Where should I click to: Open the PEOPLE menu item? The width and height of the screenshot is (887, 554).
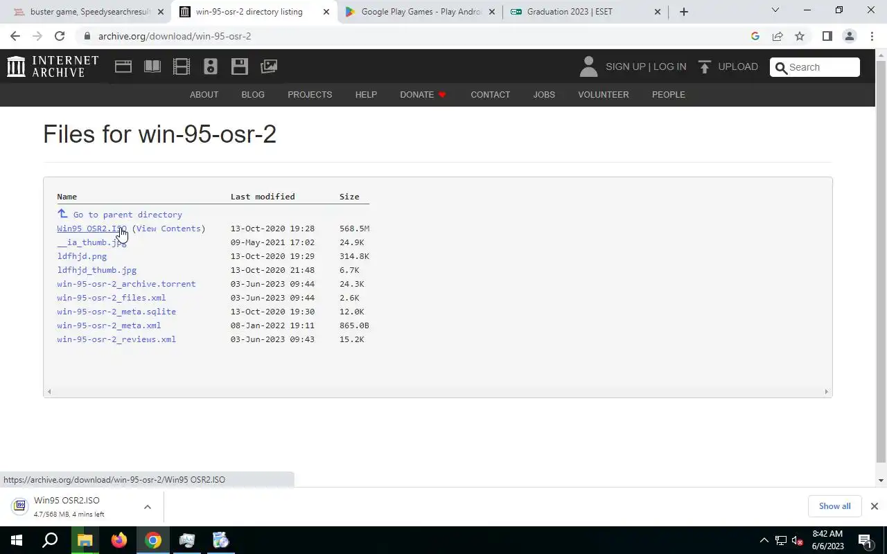coord(668,94)
